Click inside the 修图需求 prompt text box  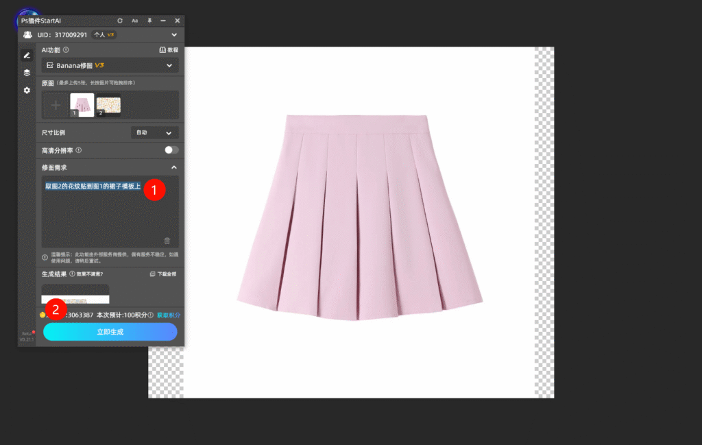tap(110, 216)
